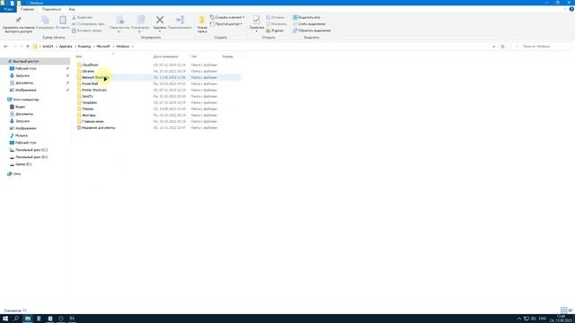
Task: Sort by Дата изменения column header
Action: [165, 57]
